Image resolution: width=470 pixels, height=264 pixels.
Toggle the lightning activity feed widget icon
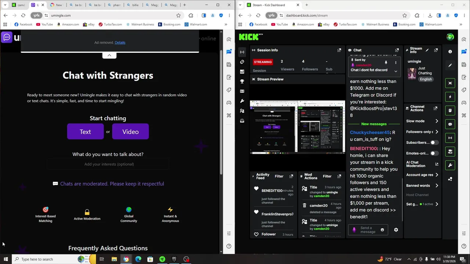(450, 97)
